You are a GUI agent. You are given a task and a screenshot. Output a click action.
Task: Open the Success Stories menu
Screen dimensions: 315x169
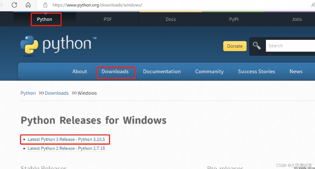pyautogui.click(x=257, y=71)
